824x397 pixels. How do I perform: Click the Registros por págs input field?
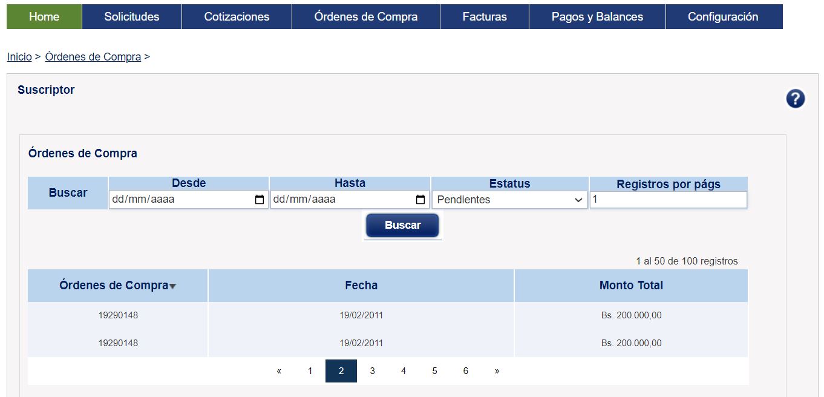668,200
